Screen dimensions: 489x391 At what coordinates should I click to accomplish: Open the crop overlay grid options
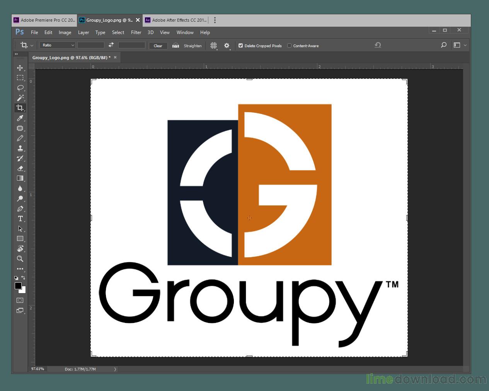point(213,46)
